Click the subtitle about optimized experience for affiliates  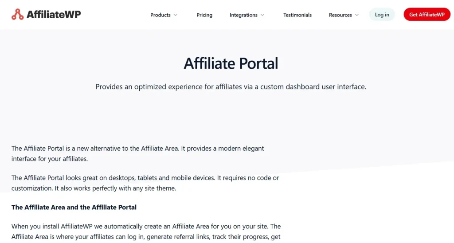pos(231,86)
